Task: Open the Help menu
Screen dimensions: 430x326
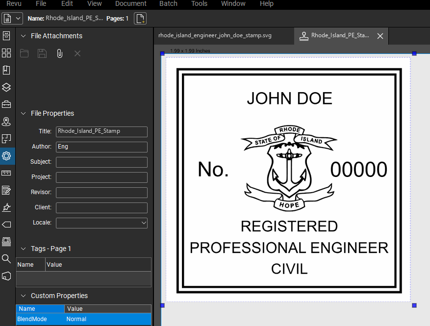Action: pyautogui.click(x=267, y=3)
